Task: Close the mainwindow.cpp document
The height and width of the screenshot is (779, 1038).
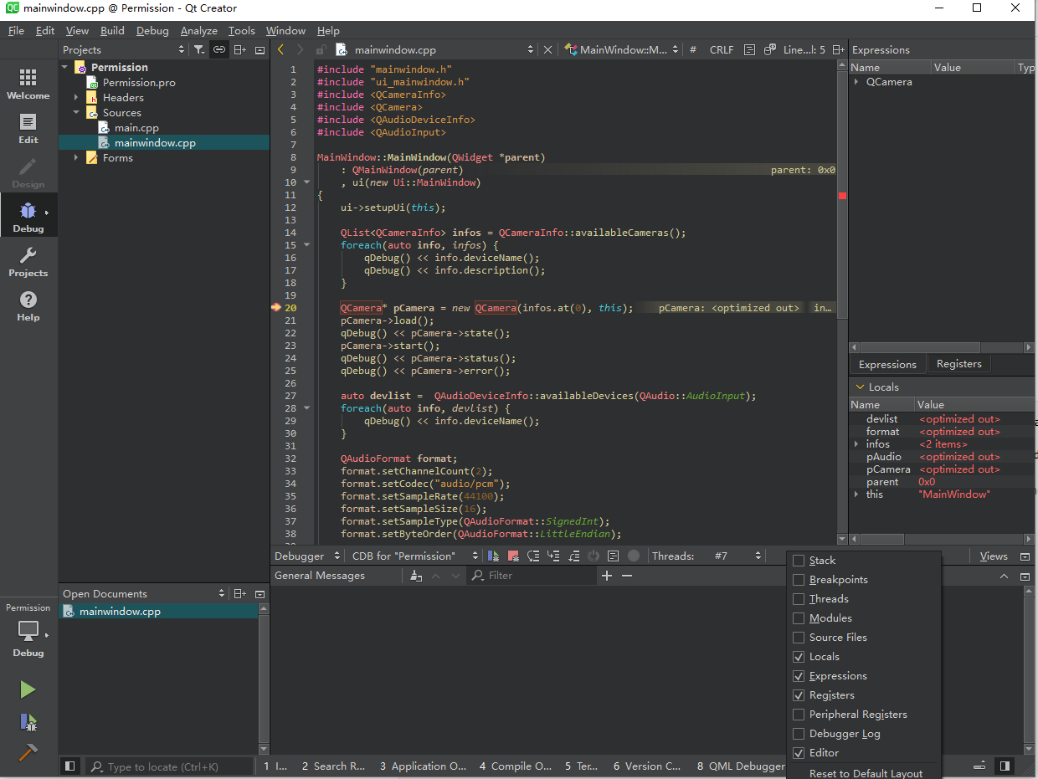Action: click(x=548, y=49)
